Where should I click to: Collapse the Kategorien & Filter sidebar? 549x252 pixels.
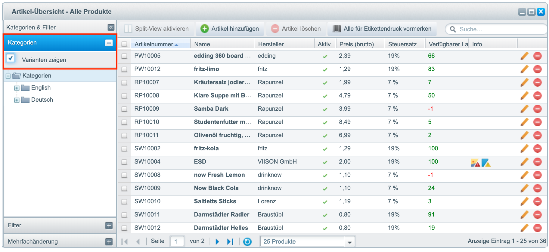click(111, 27)
